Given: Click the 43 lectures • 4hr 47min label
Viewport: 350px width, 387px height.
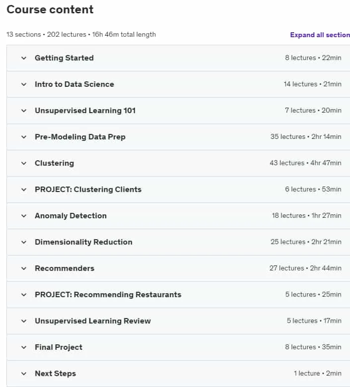Looking at the screenshot, I should click(305, 163).
